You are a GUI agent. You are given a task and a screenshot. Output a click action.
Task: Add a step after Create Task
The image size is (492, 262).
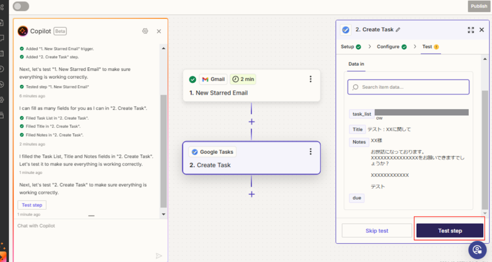(251, 194)
